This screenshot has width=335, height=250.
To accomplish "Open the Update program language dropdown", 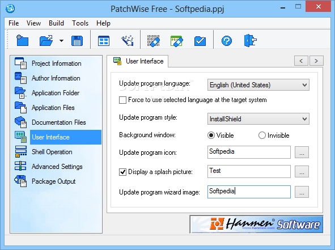I will (258, 85).
